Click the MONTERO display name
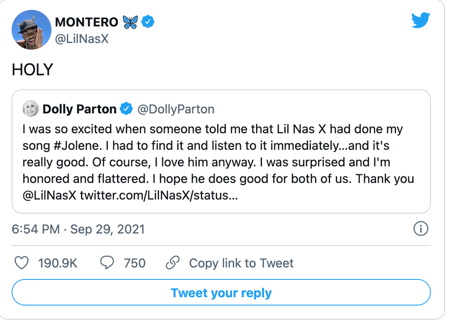450x322 pixels. pyautogui.click(x=86, y=22)
